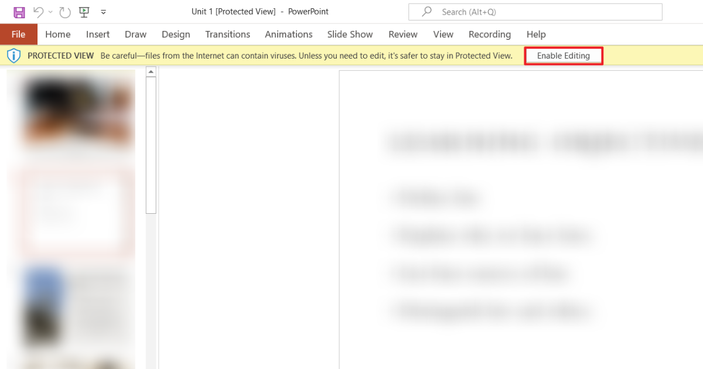Click the Protected View shield icon
The width and height of the screenshot is (703, 369).
tap(13, 56)
